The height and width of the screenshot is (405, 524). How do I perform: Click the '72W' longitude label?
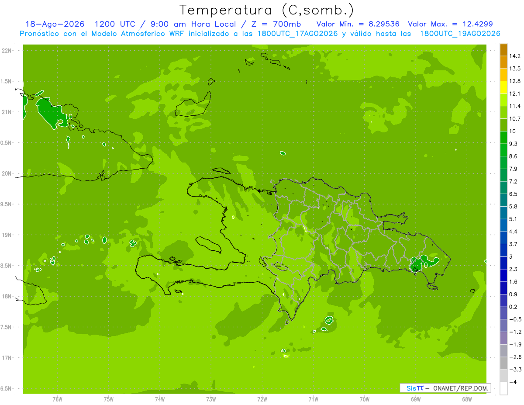262,399
